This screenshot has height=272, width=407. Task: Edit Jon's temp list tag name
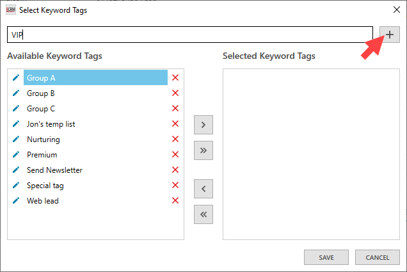16,124
